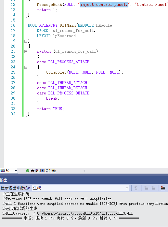This screenshot has width=168, height=227.
Task: Click DLL_PROCESS_ATTACH on line 23
Action: [69, 62]
